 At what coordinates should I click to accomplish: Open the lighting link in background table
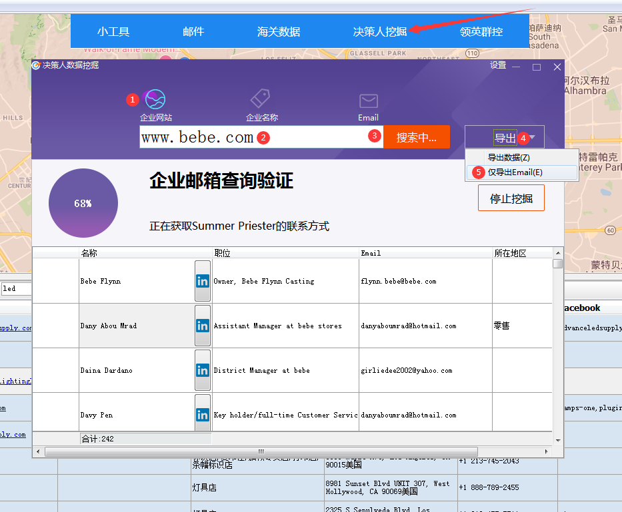(15, 381)
